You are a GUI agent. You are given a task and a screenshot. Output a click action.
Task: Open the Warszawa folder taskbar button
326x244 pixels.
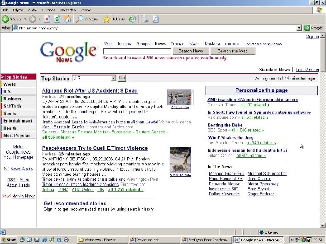click(x=103, y=240)
